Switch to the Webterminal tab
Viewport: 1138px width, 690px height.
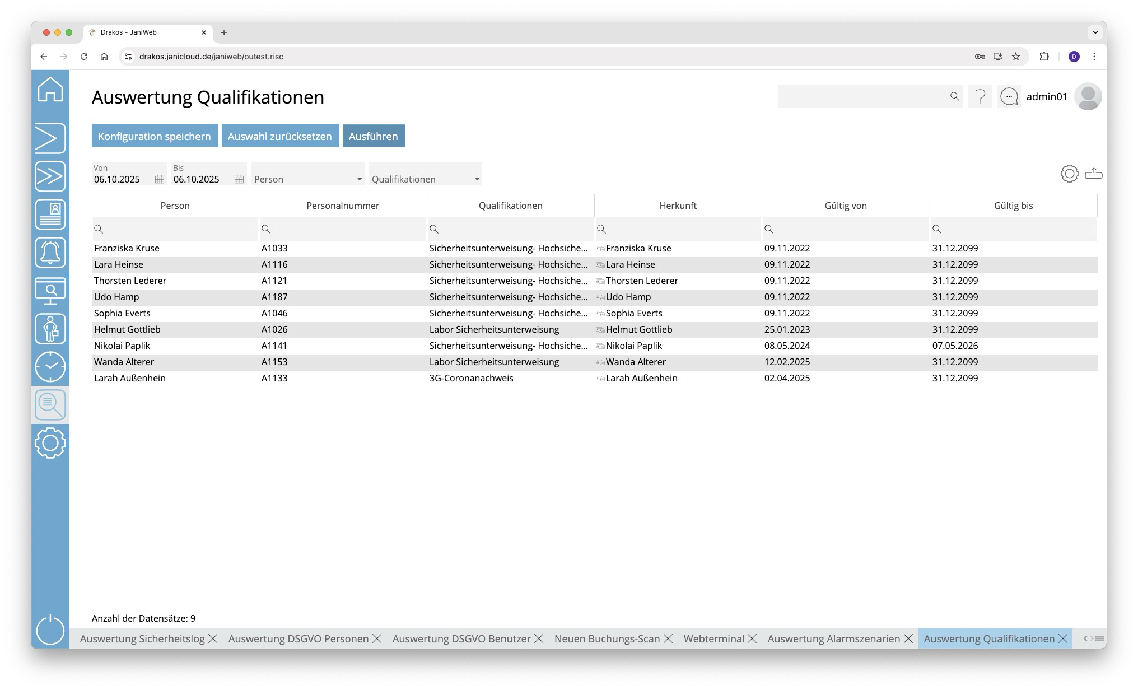(713, 638)
